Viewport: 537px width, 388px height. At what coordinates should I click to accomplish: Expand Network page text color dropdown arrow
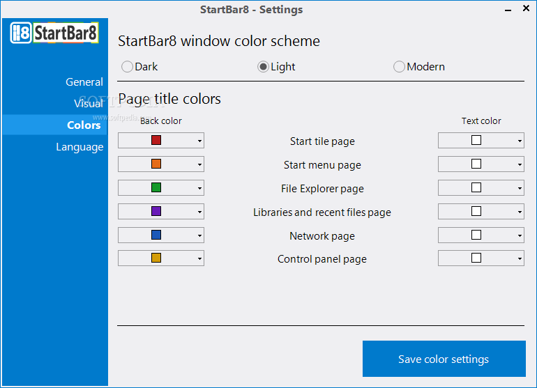point(520,235)
